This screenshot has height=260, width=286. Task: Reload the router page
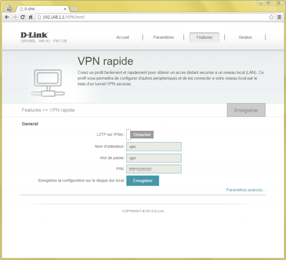coord(22,17)
